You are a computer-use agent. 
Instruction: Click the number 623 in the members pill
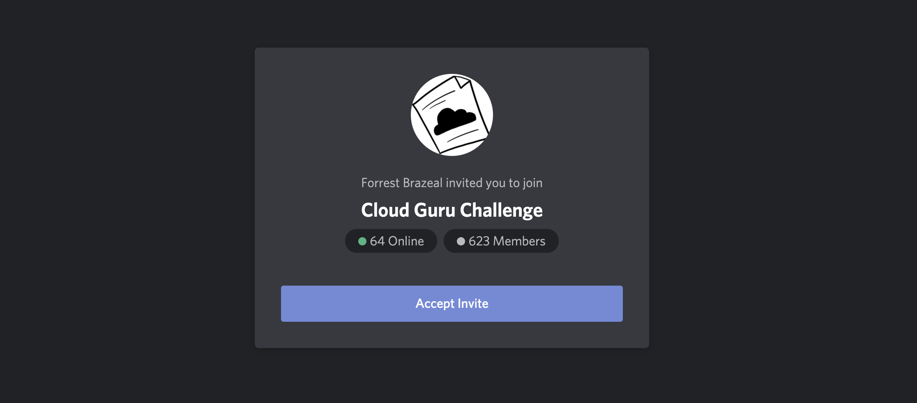pyautogui.click(x=479, y=241)
